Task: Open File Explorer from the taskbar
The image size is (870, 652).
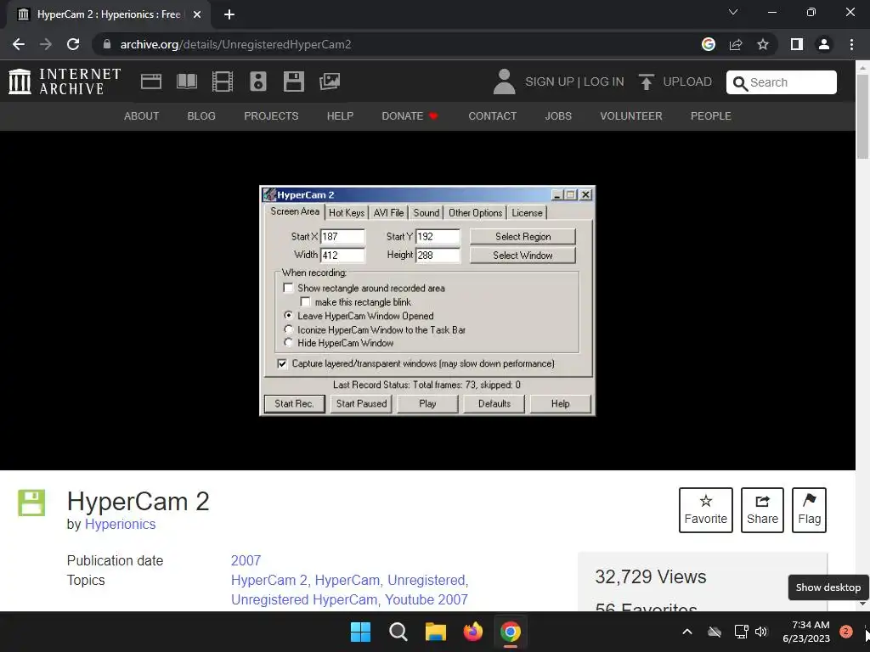Action: point(436,632)
